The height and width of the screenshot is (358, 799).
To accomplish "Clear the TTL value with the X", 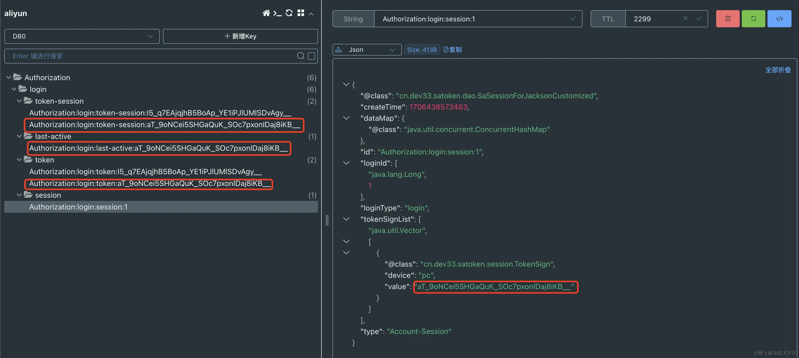I will 685,19.
